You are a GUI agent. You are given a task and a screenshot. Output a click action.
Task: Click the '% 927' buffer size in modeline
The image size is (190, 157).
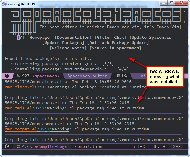tap(23, 76)
